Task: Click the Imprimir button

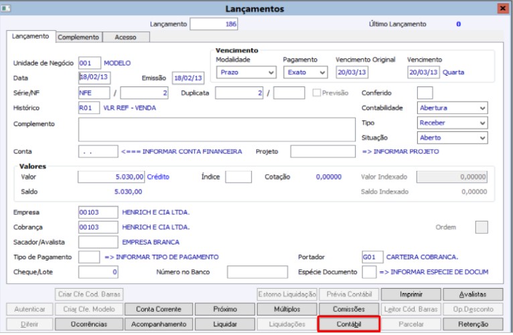Action: (x=411, y=294)
